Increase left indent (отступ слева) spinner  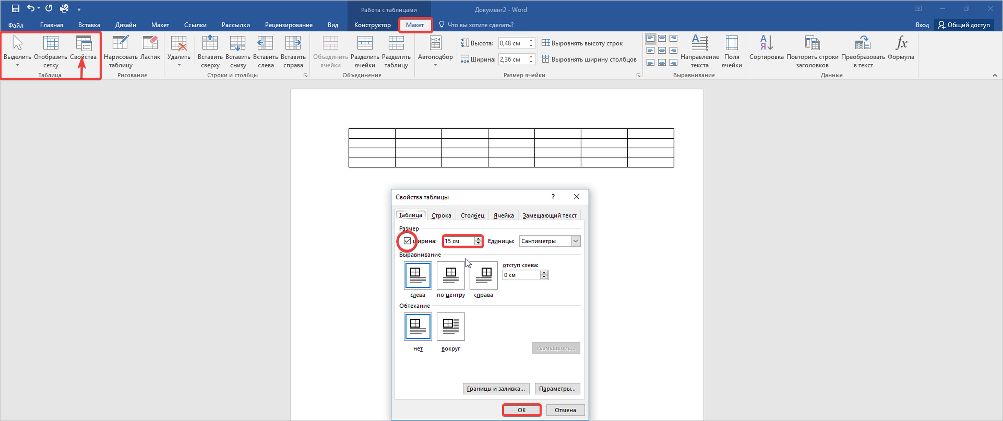pos(544,273)
